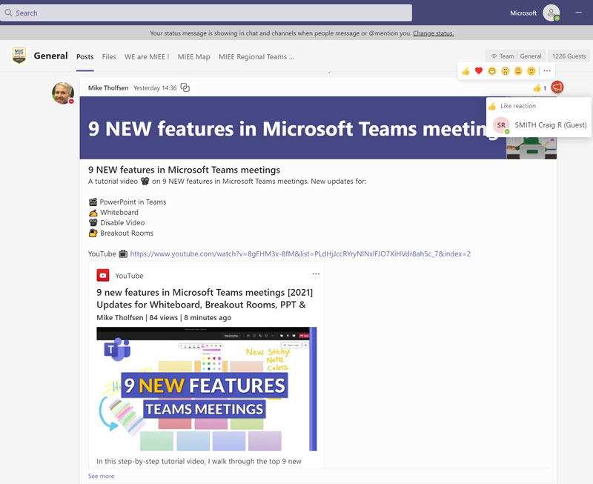Screen dimensions: 593x484
Task: Click the MIE team logo icon
Action: (19, 56)
